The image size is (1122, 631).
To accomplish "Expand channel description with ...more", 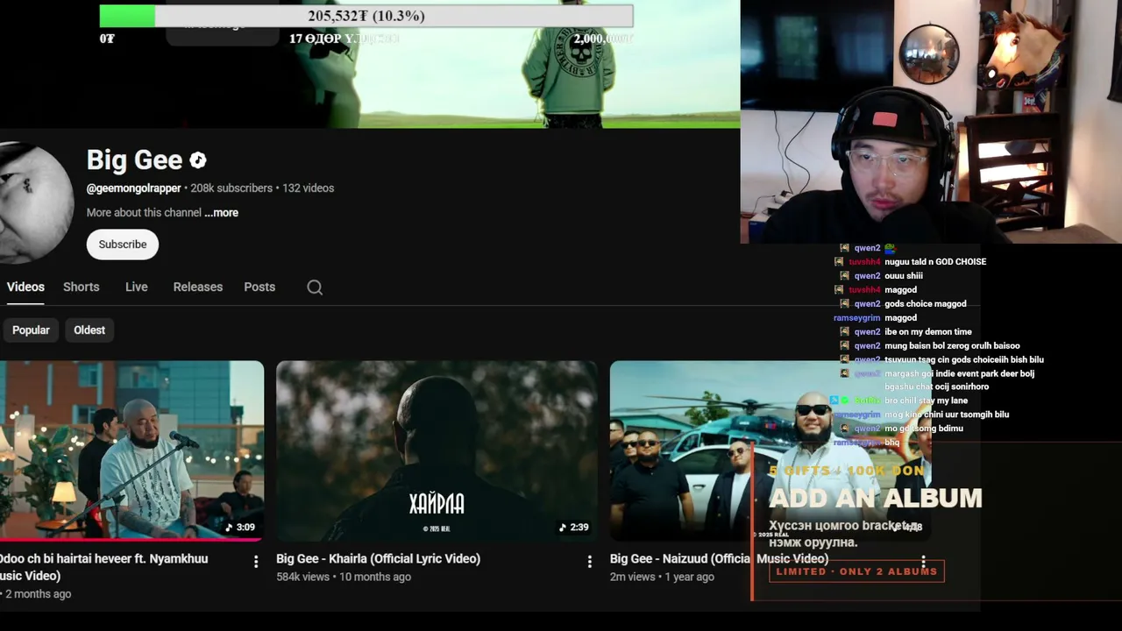I will click(x=221, y=213).
